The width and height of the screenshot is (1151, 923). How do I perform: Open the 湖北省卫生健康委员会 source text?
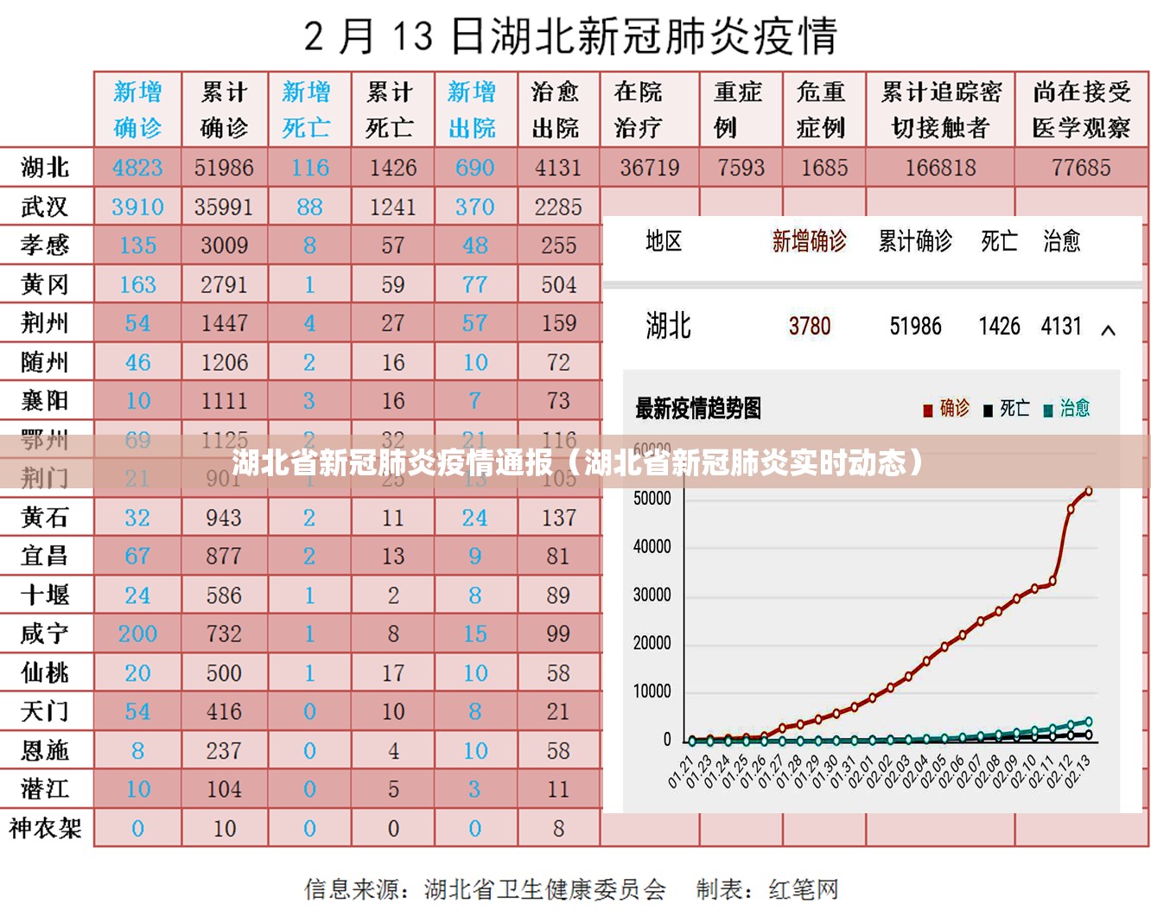click(544, 889)
